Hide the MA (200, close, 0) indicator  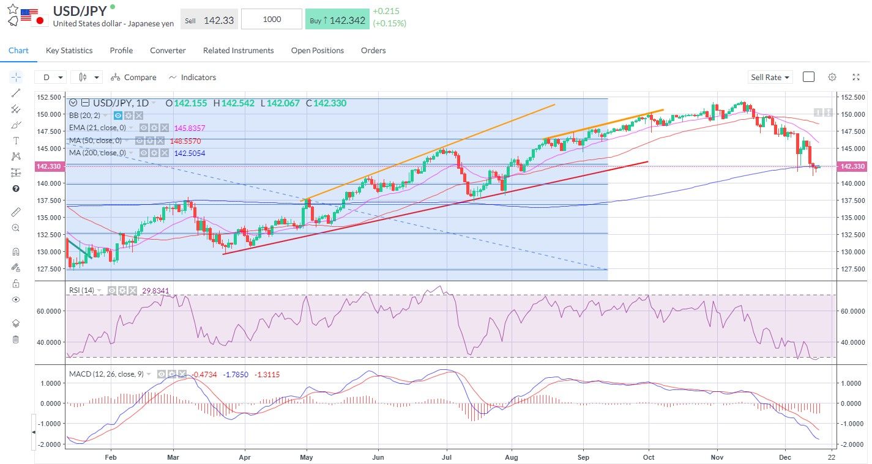(144, 153)
